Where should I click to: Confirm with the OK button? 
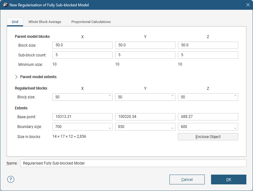pyautogui.click(x=228, y=179)
